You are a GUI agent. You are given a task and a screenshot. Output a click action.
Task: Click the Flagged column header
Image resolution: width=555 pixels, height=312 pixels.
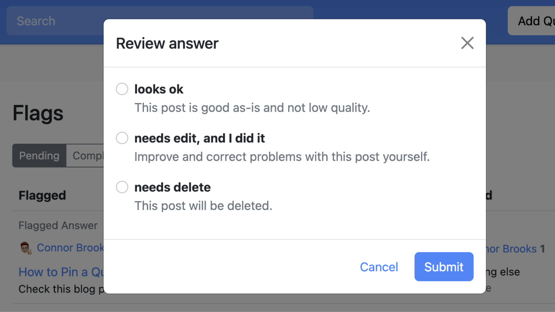tap(42, 195)
